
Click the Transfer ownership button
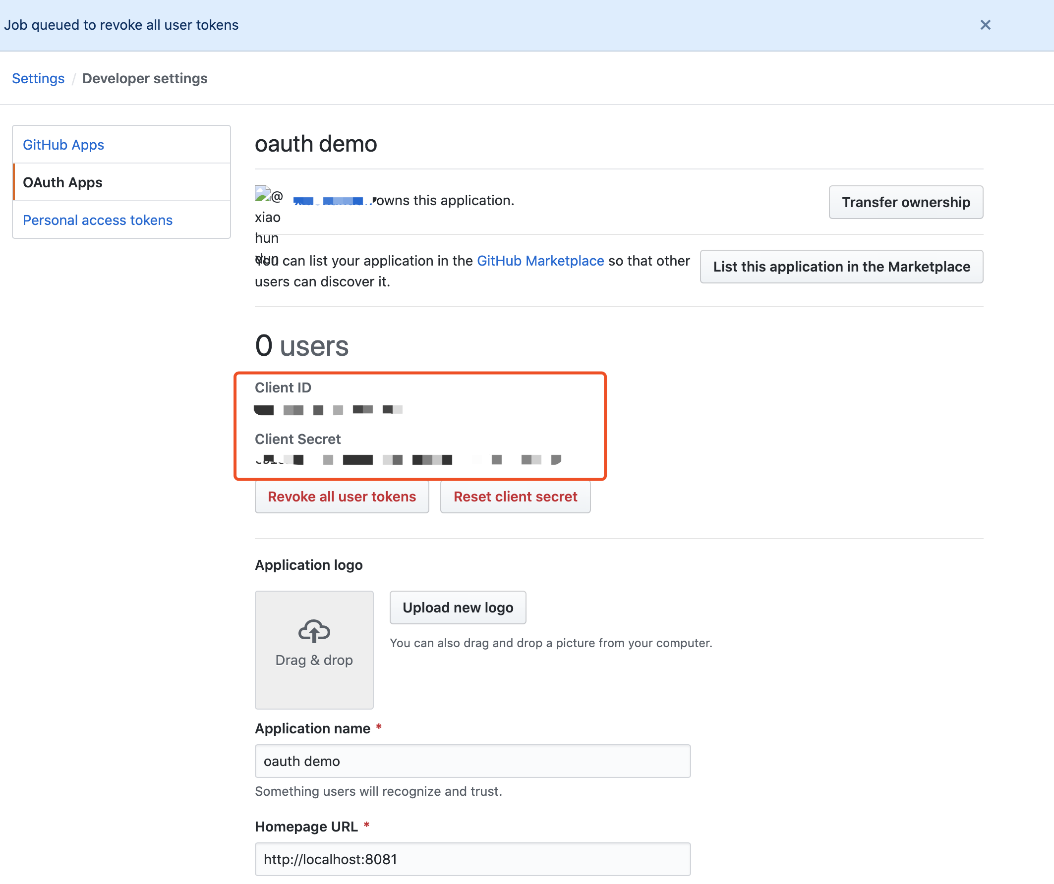click(x=905, y=202)
